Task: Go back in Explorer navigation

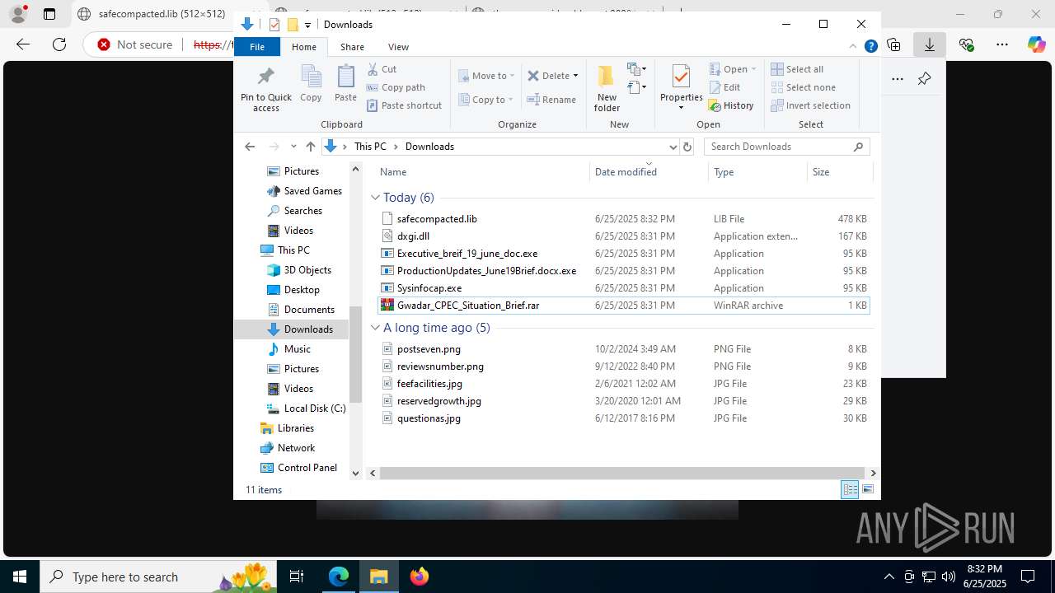Action: [250, 147]
